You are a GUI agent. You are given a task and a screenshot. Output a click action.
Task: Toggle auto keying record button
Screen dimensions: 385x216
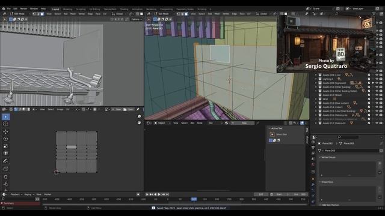[x=138, y=194]
